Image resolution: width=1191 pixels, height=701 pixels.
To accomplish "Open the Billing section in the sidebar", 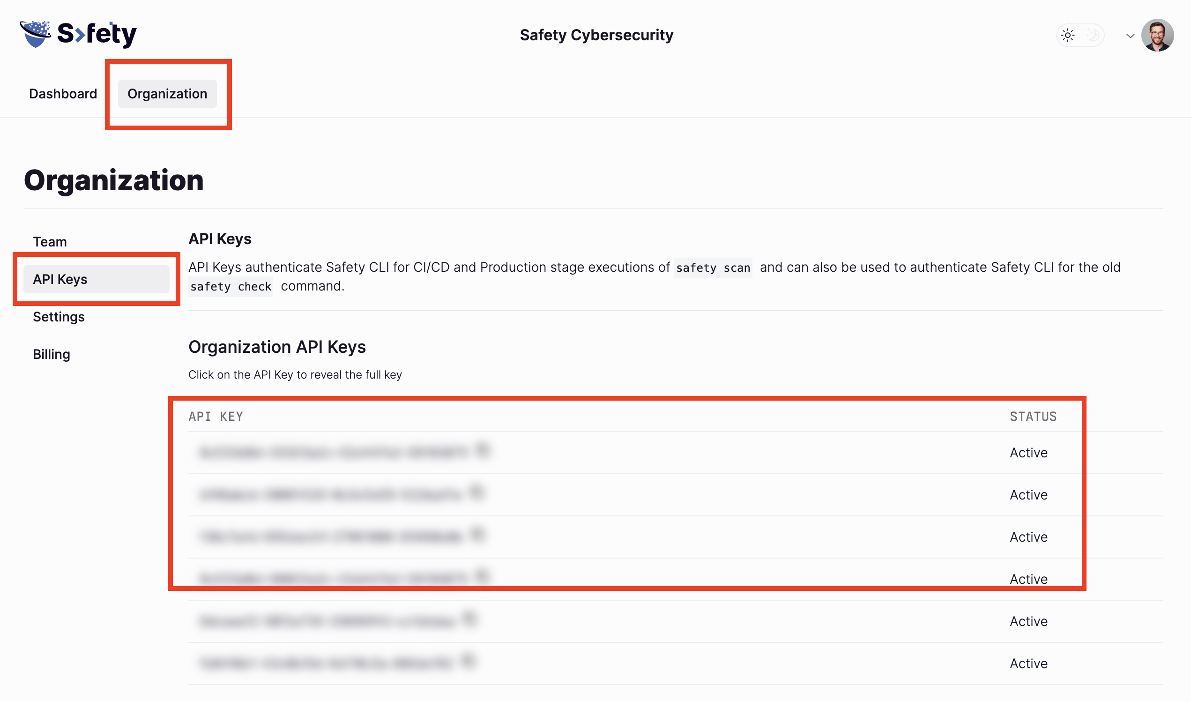I will pyautogui.click(x=52, y=354).
